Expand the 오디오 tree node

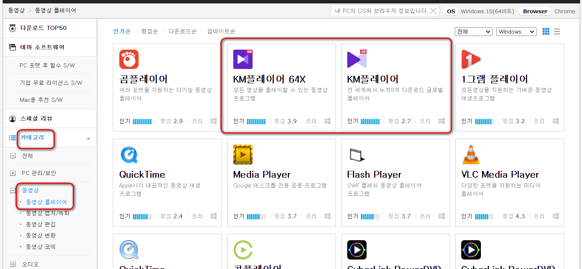13,264
